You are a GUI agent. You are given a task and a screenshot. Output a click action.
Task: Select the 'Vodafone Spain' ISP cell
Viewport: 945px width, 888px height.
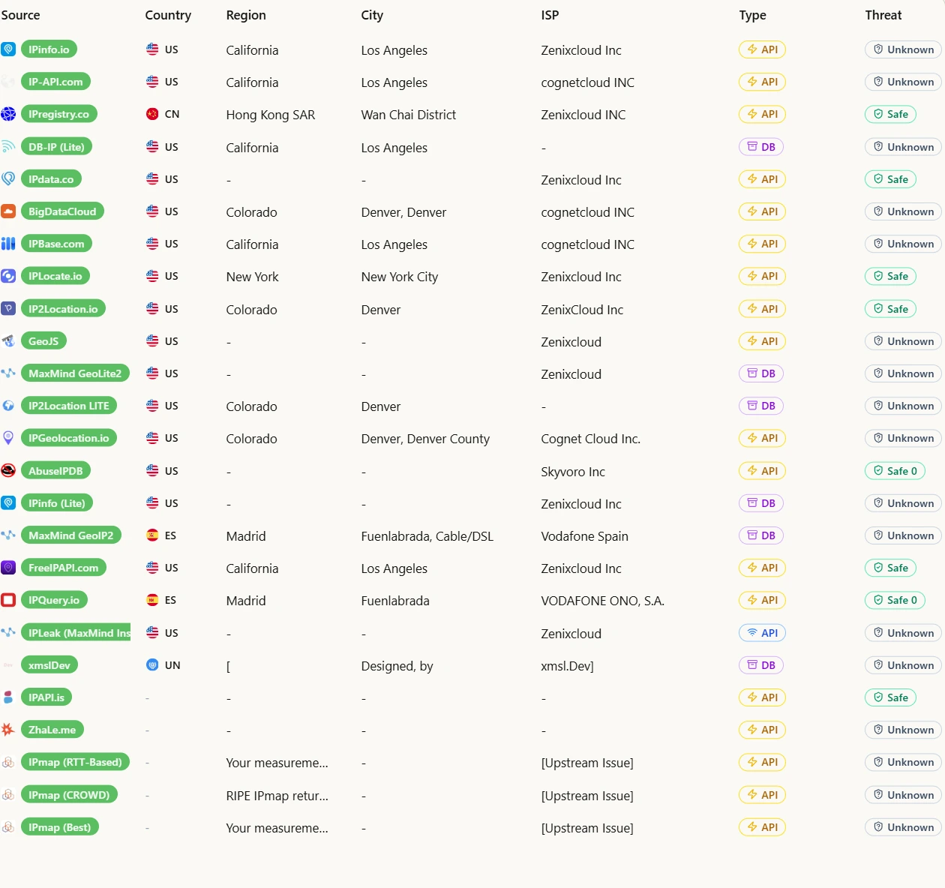click(585, 536)
